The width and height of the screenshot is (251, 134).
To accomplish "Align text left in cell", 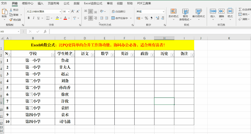I will (86, 18).
